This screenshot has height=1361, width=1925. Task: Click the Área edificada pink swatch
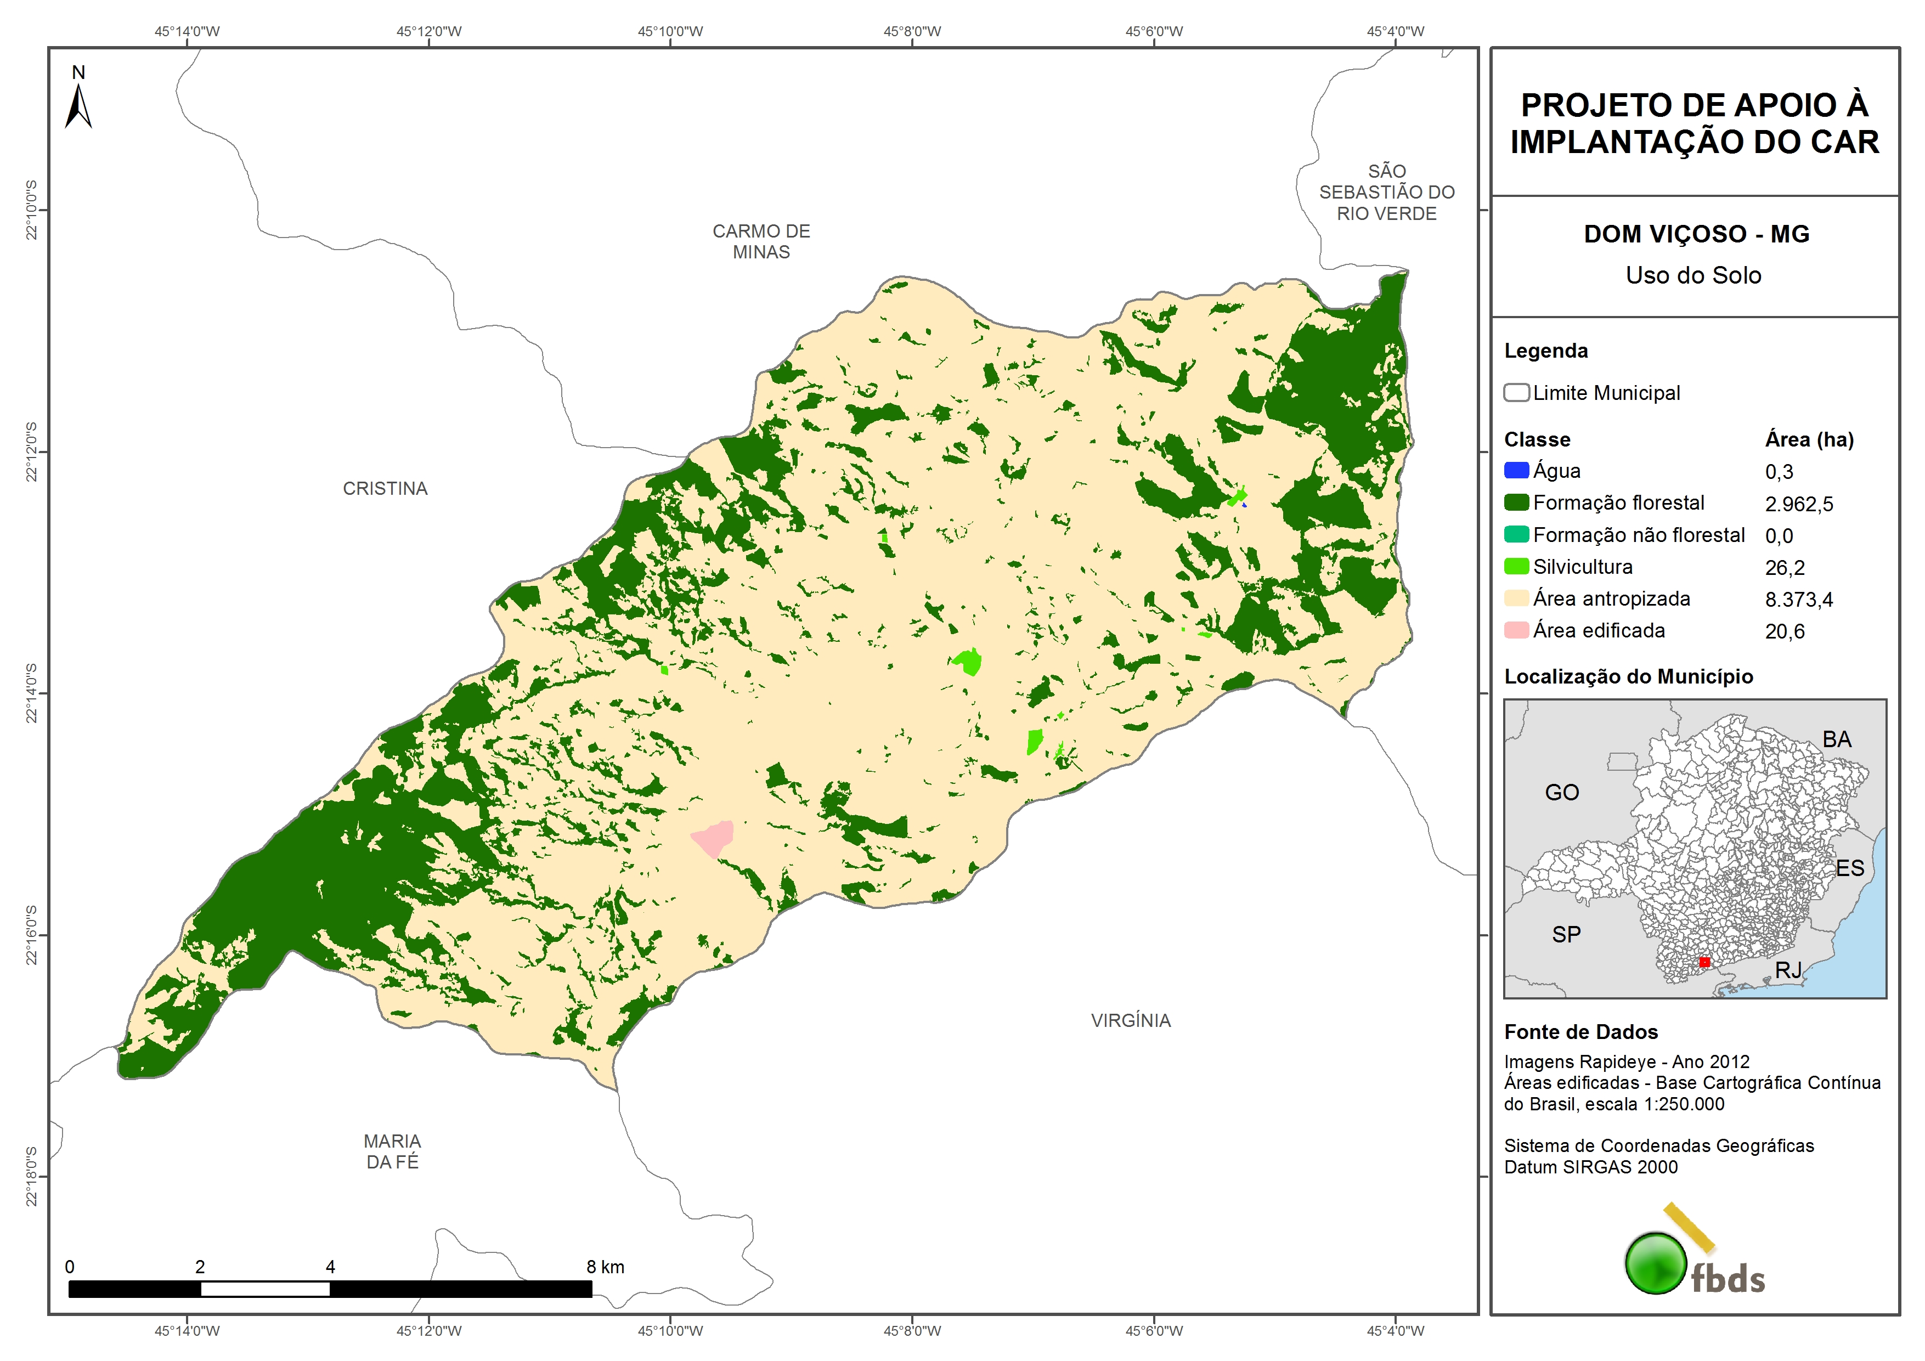click(1516, 630)
